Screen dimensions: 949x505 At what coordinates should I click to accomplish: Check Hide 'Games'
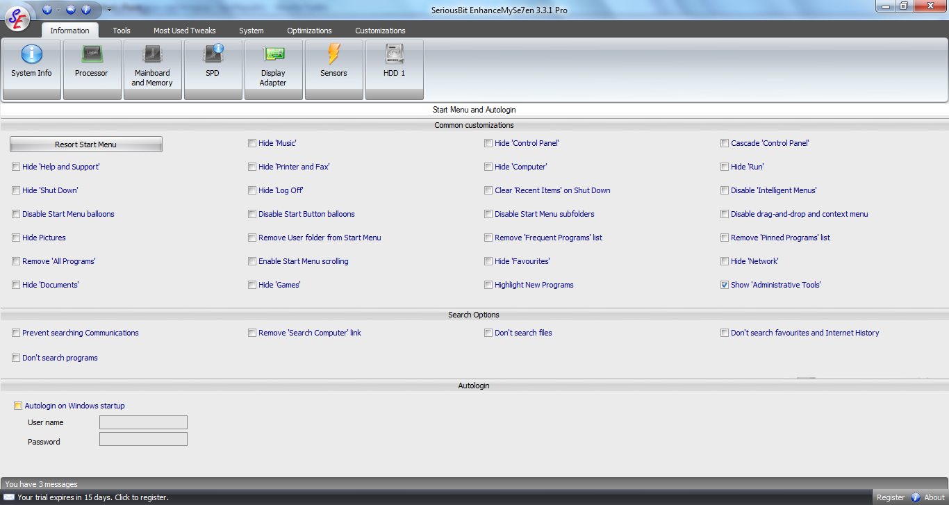pos(252,285)
